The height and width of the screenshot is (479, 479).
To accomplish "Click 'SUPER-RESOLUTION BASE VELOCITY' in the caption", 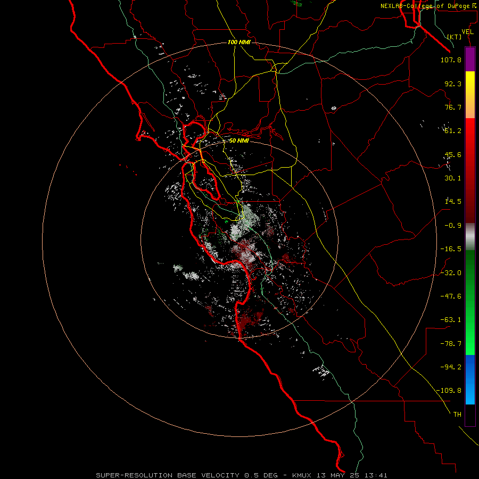I will point(168,475).
